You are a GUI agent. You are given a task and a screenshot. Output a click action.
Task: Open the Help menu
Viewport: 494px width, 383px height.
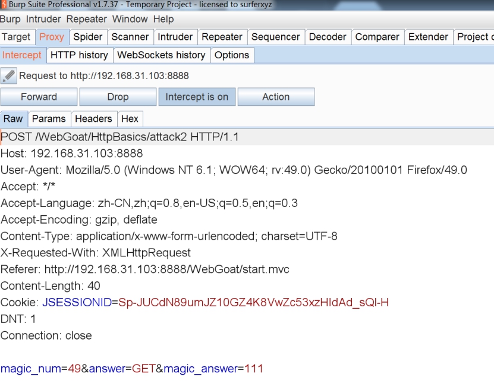tap(163, 19)
